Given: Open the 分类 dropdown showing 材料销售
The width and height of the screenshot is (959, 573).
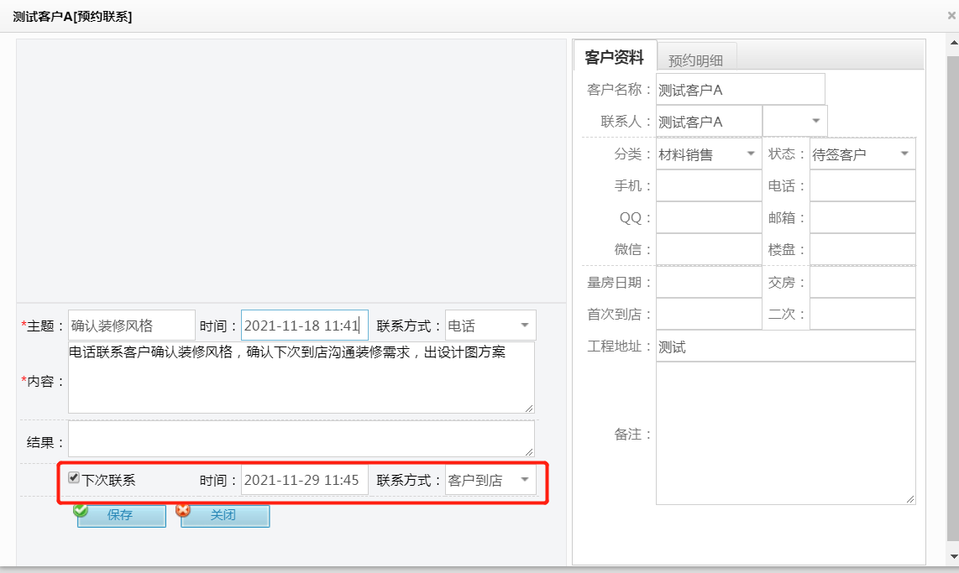Looking at the screenshot, I should point(750,154).
